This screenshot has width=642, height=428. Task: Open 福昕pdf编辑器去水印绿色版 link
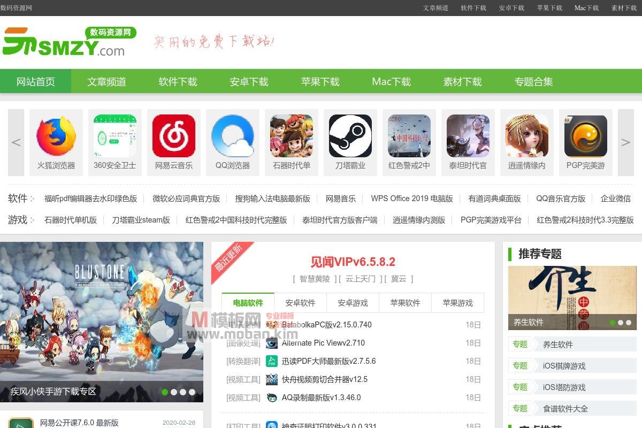tap(90, 198)
